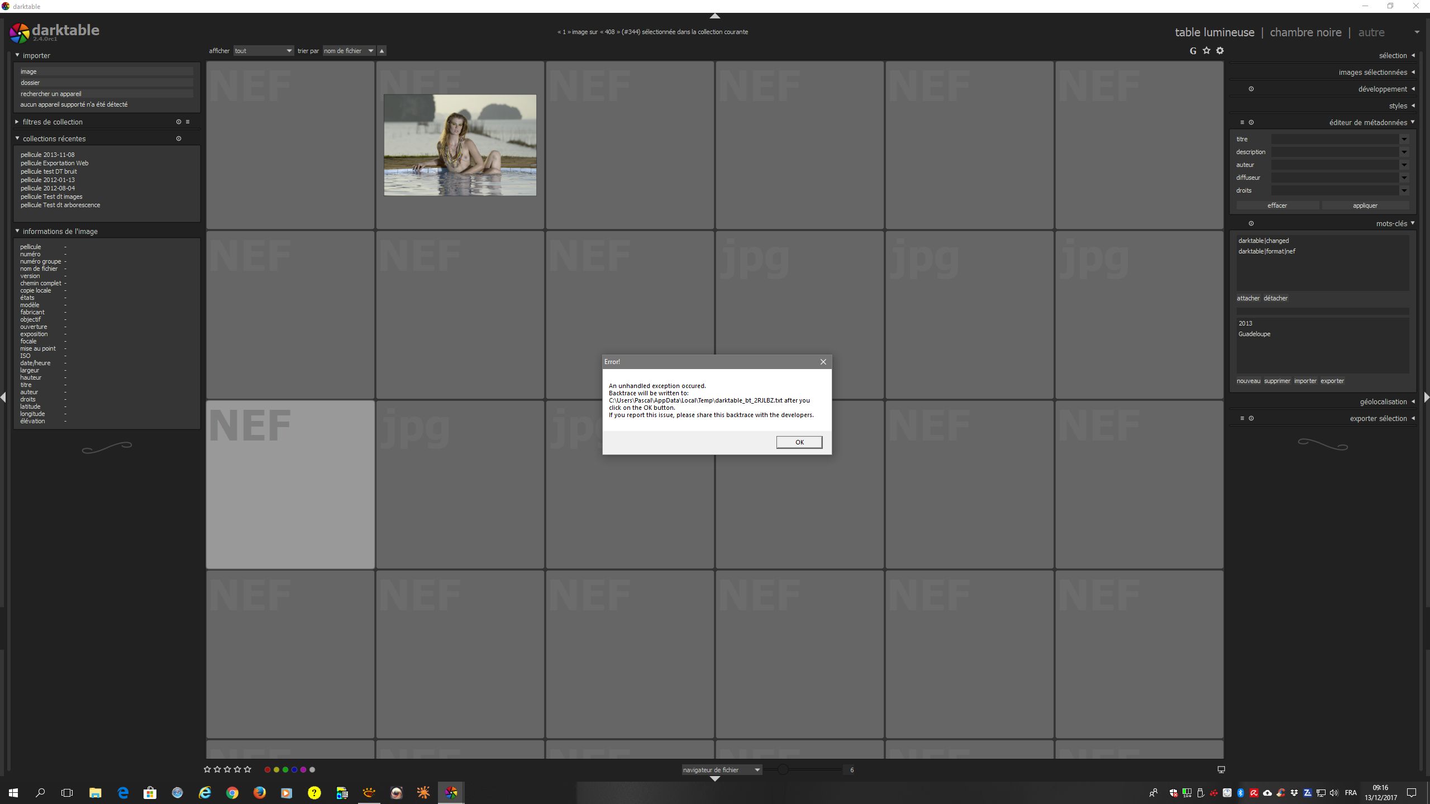Open the 'navigateur de fichier' layout dropdown
The image size is (1430, 804).
721,770
